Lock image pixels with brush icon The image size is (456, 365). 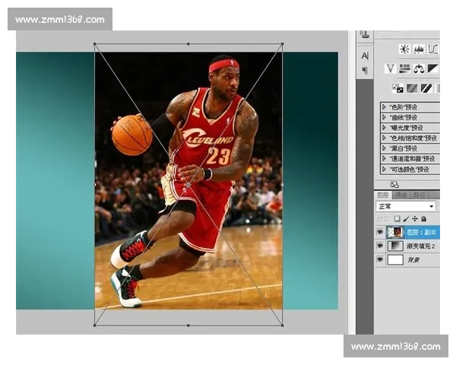(x=407, y=218)
